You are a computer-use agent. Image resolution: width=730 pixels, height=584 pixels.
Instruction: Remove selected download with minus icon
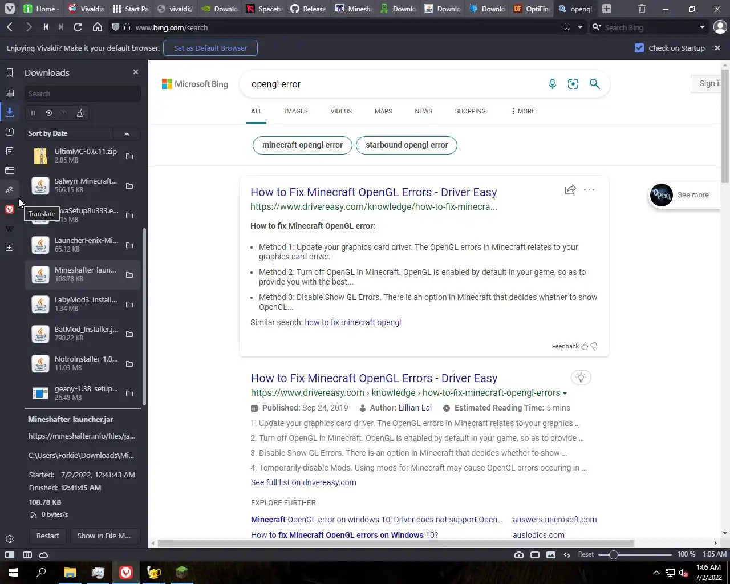click(65, 113)
